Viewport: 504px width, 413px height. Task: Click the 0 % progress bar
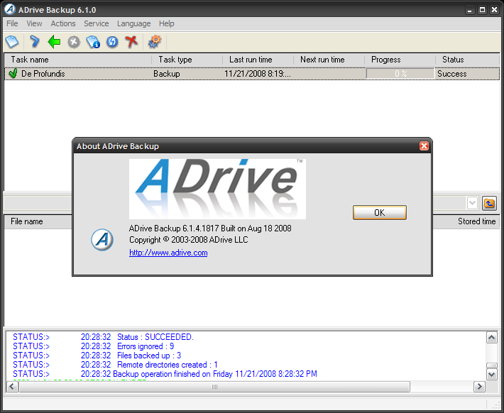click(400, 74)
